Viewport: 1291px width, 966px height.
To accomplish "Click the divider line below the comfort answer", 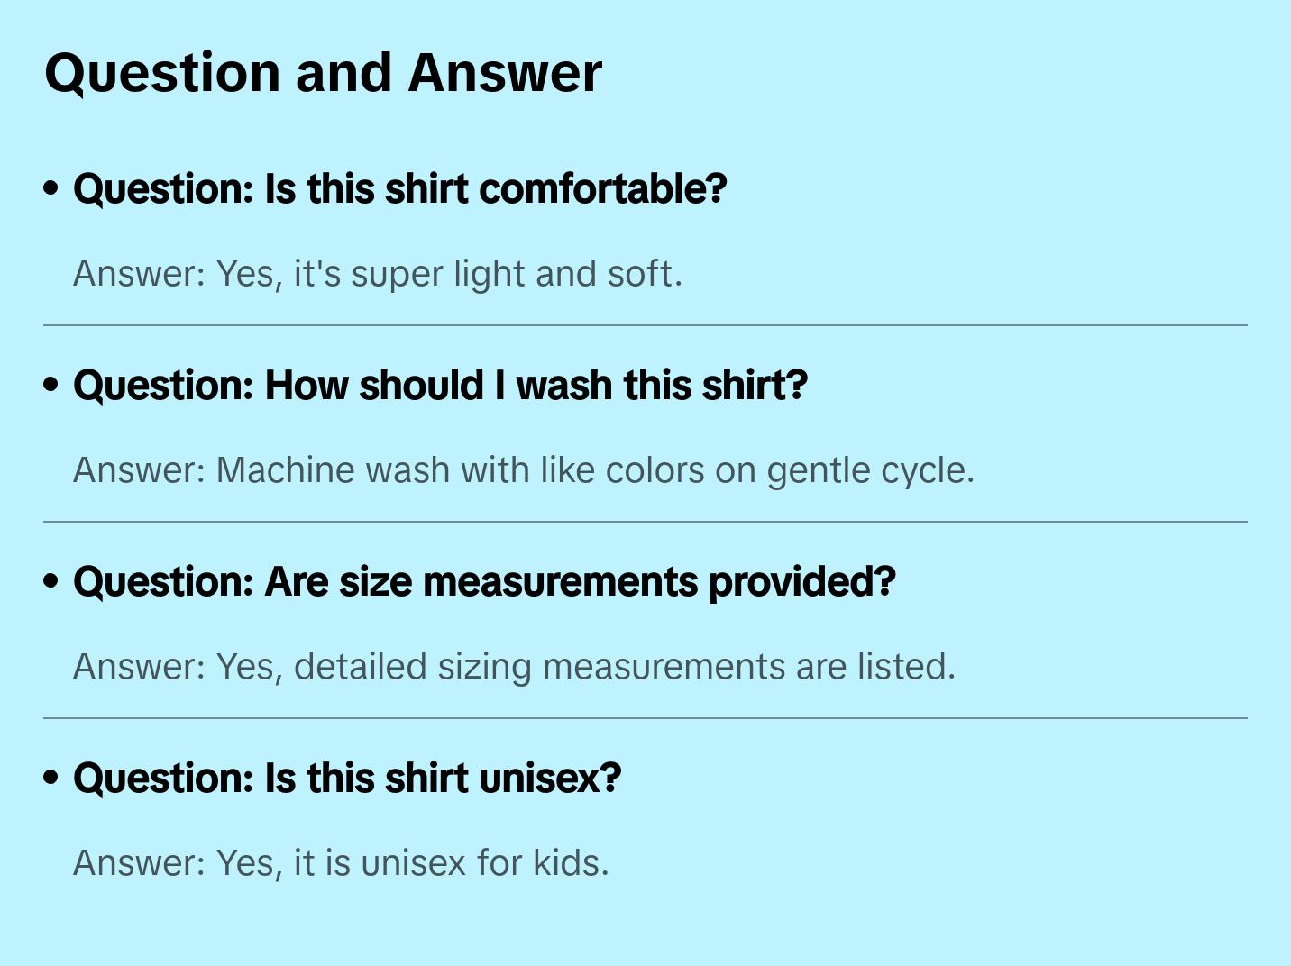I will (645, 325).
